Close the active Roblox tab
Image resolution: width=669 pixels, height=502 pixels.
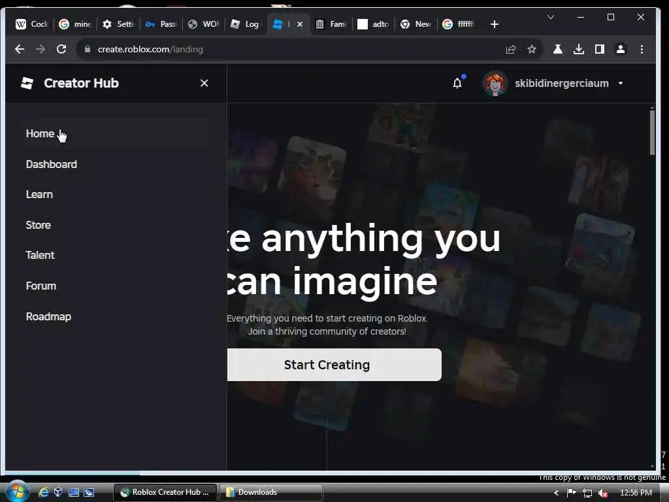pos(300,24)
